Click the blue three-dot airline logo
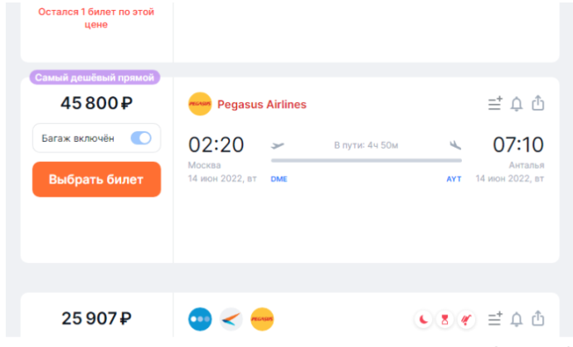Viewport: 573px width, 347px height. 200,319
